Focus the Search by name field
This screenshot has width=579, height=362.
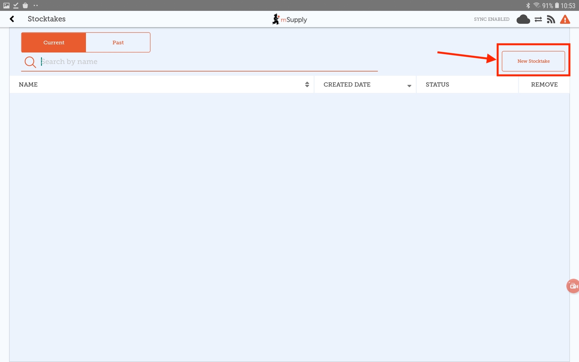point(208,62)
